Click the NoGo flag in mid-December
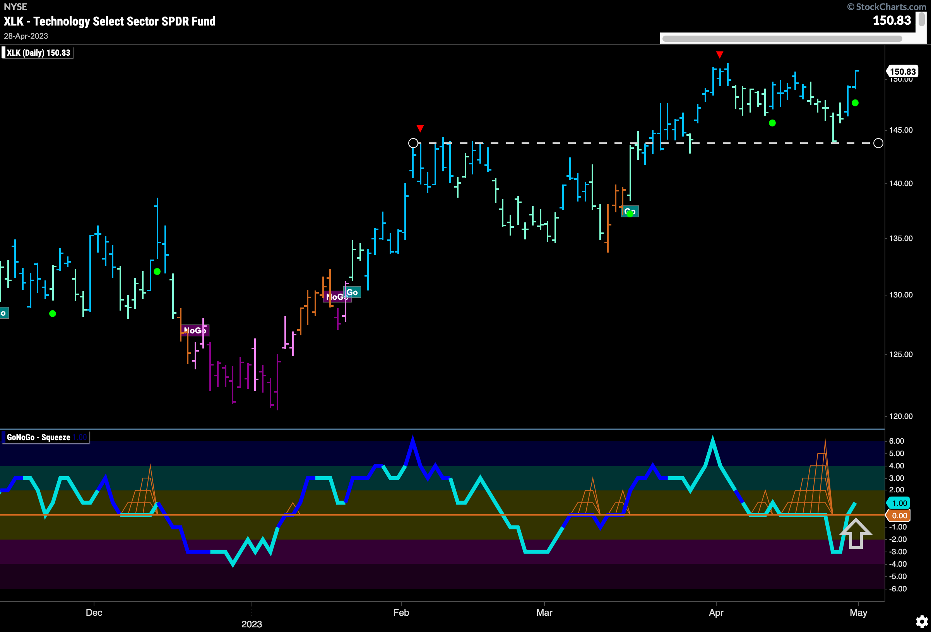Image resolution: width=931 pixels, height=632 pixels. (x=195, y=330)
